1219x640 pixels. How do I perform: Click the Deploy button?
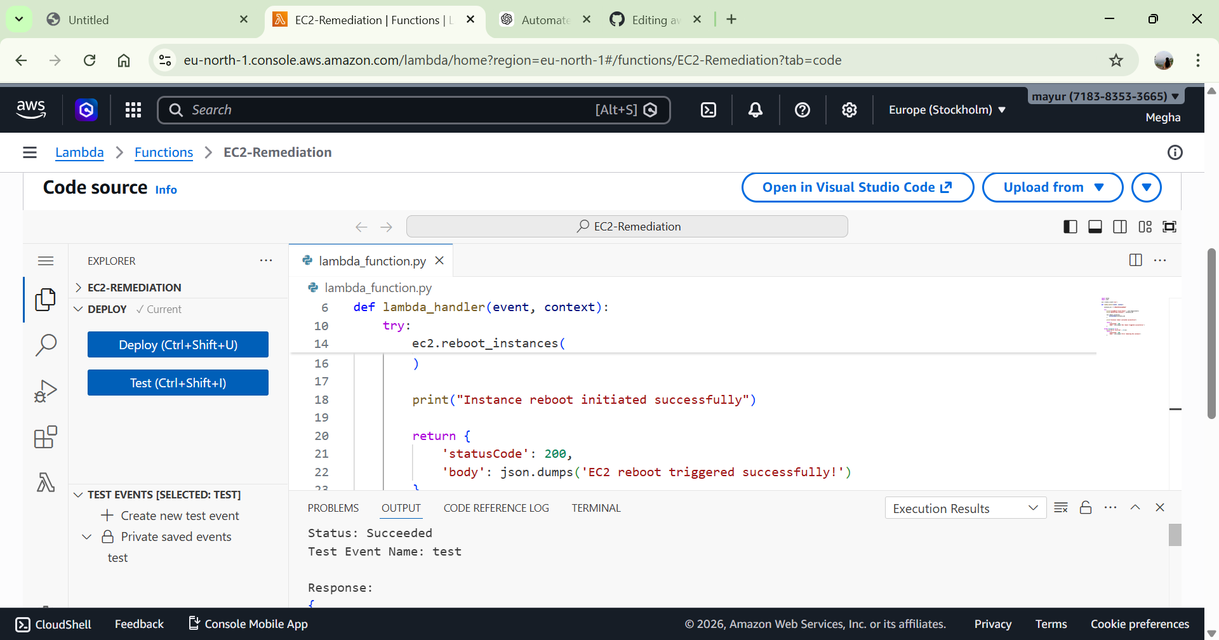(x=178, y=345)
